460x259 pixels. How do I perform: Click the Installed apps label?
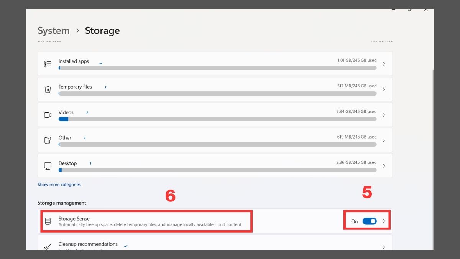click(x=74, y=61)
